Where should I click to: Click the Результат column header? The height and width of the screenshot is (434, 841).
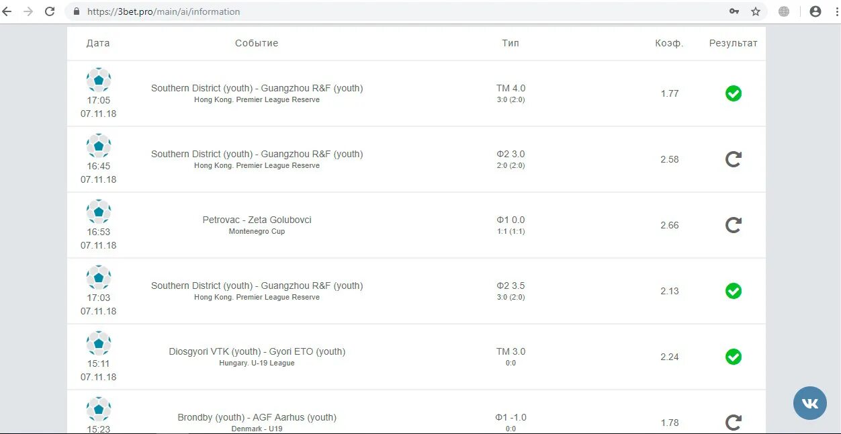734,43
